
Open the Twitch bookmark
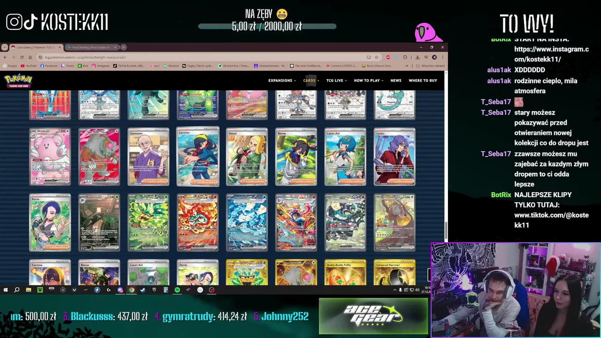click(x=68, y=66)
